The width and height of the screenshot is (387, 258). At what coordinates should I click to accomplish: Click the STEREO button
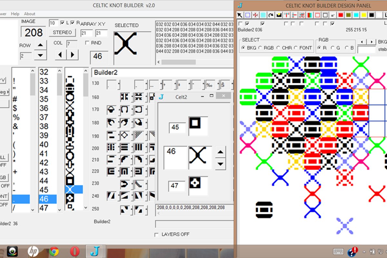(62, 33)
